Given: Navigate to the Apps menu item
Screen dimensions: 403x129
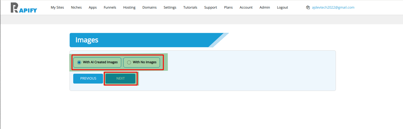Looking at the screenshot, I should [x=93, y=7].
